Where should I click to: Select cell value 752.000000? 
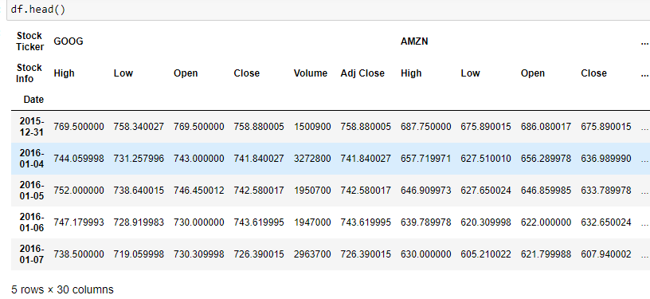[79, 191]
